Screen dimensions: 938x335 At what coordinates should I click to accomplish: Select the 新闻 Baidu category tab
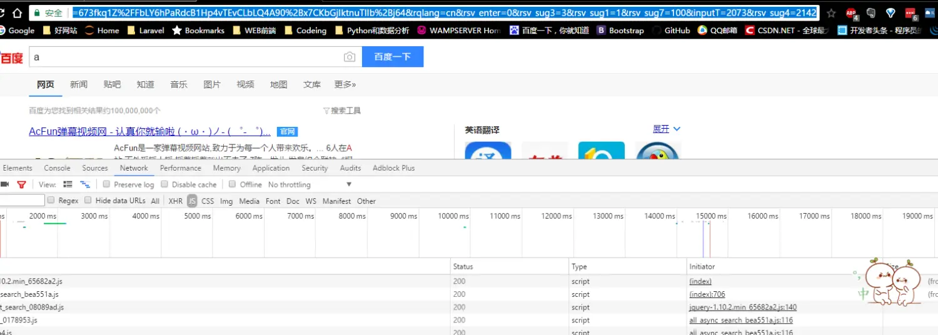point(79,84)
